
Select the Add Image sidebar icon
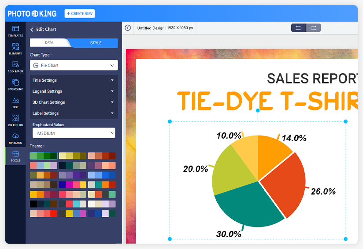tap(15, 67)
